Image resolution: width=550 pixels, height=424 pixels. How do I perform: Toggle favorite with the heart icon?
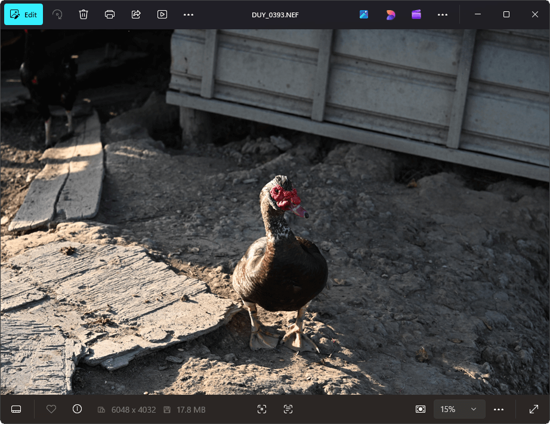[51, 409]
